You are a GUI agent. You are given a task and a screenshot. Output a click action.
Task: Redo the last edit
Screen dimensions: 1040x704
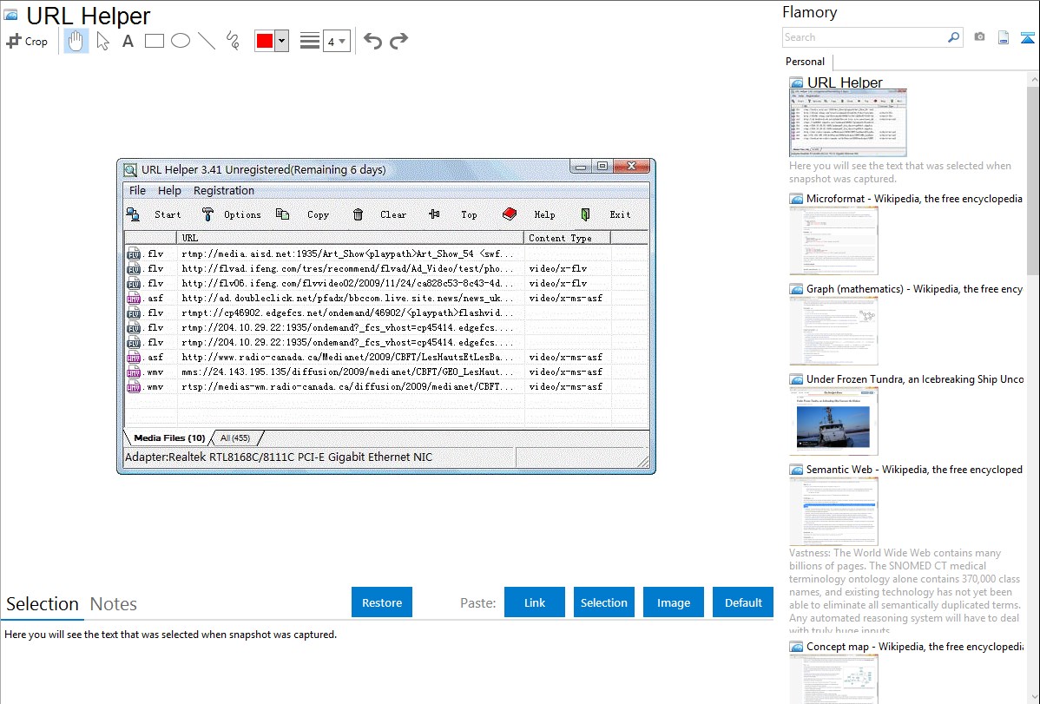click(398, 41)
